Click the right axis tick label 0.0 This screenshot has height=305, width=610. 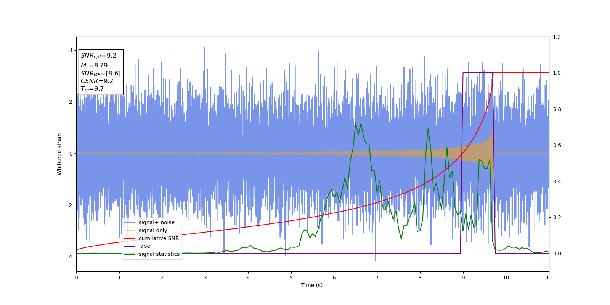(x=557, y=254)
